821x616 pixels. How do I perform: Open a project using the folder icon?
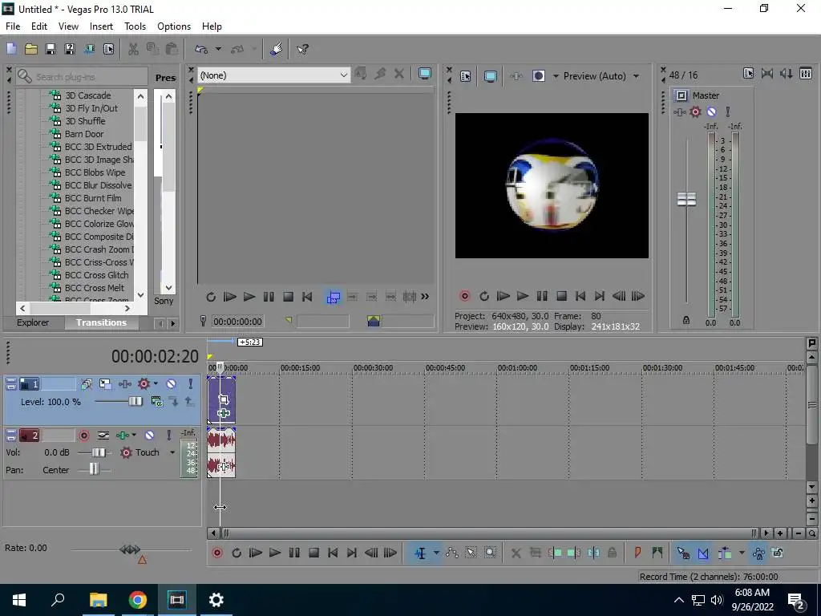tap(31, 49)
